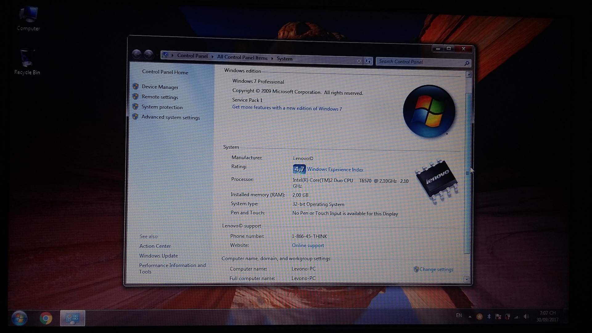Click the Device Manager shield icon
The image size is (592, 333).
point(135,86)
